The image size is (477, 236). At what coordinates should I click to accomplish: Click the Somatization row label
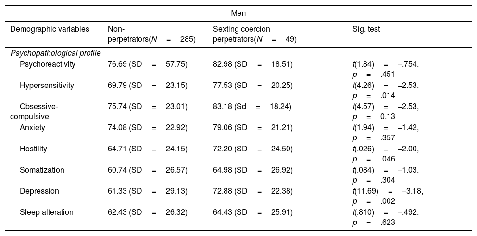[42, 170]
